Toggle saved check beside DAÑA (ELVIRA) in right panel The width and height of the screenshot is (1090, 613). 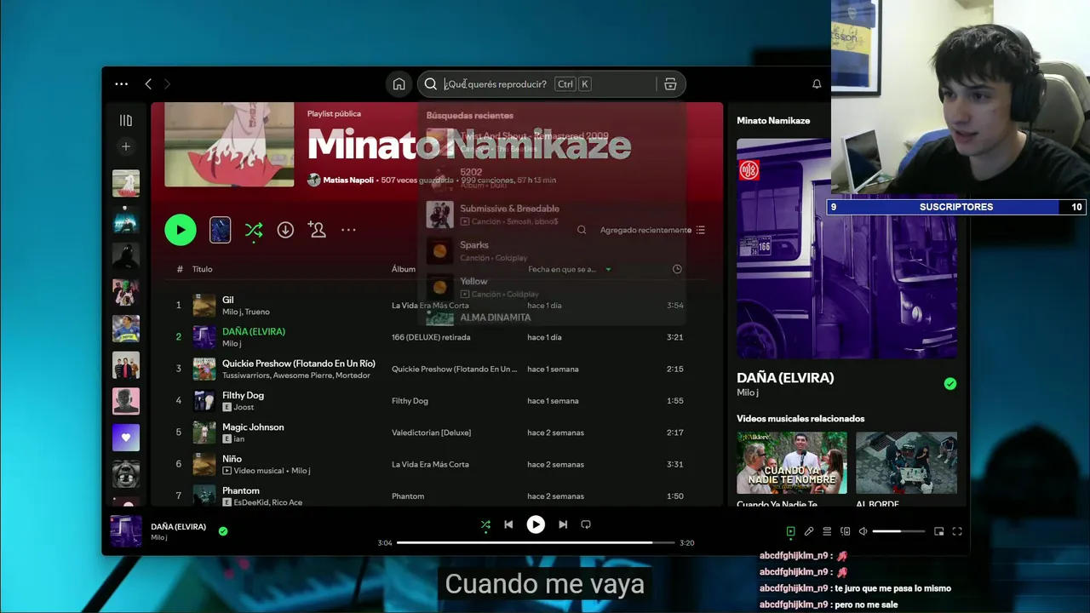[x=950, y=384]
